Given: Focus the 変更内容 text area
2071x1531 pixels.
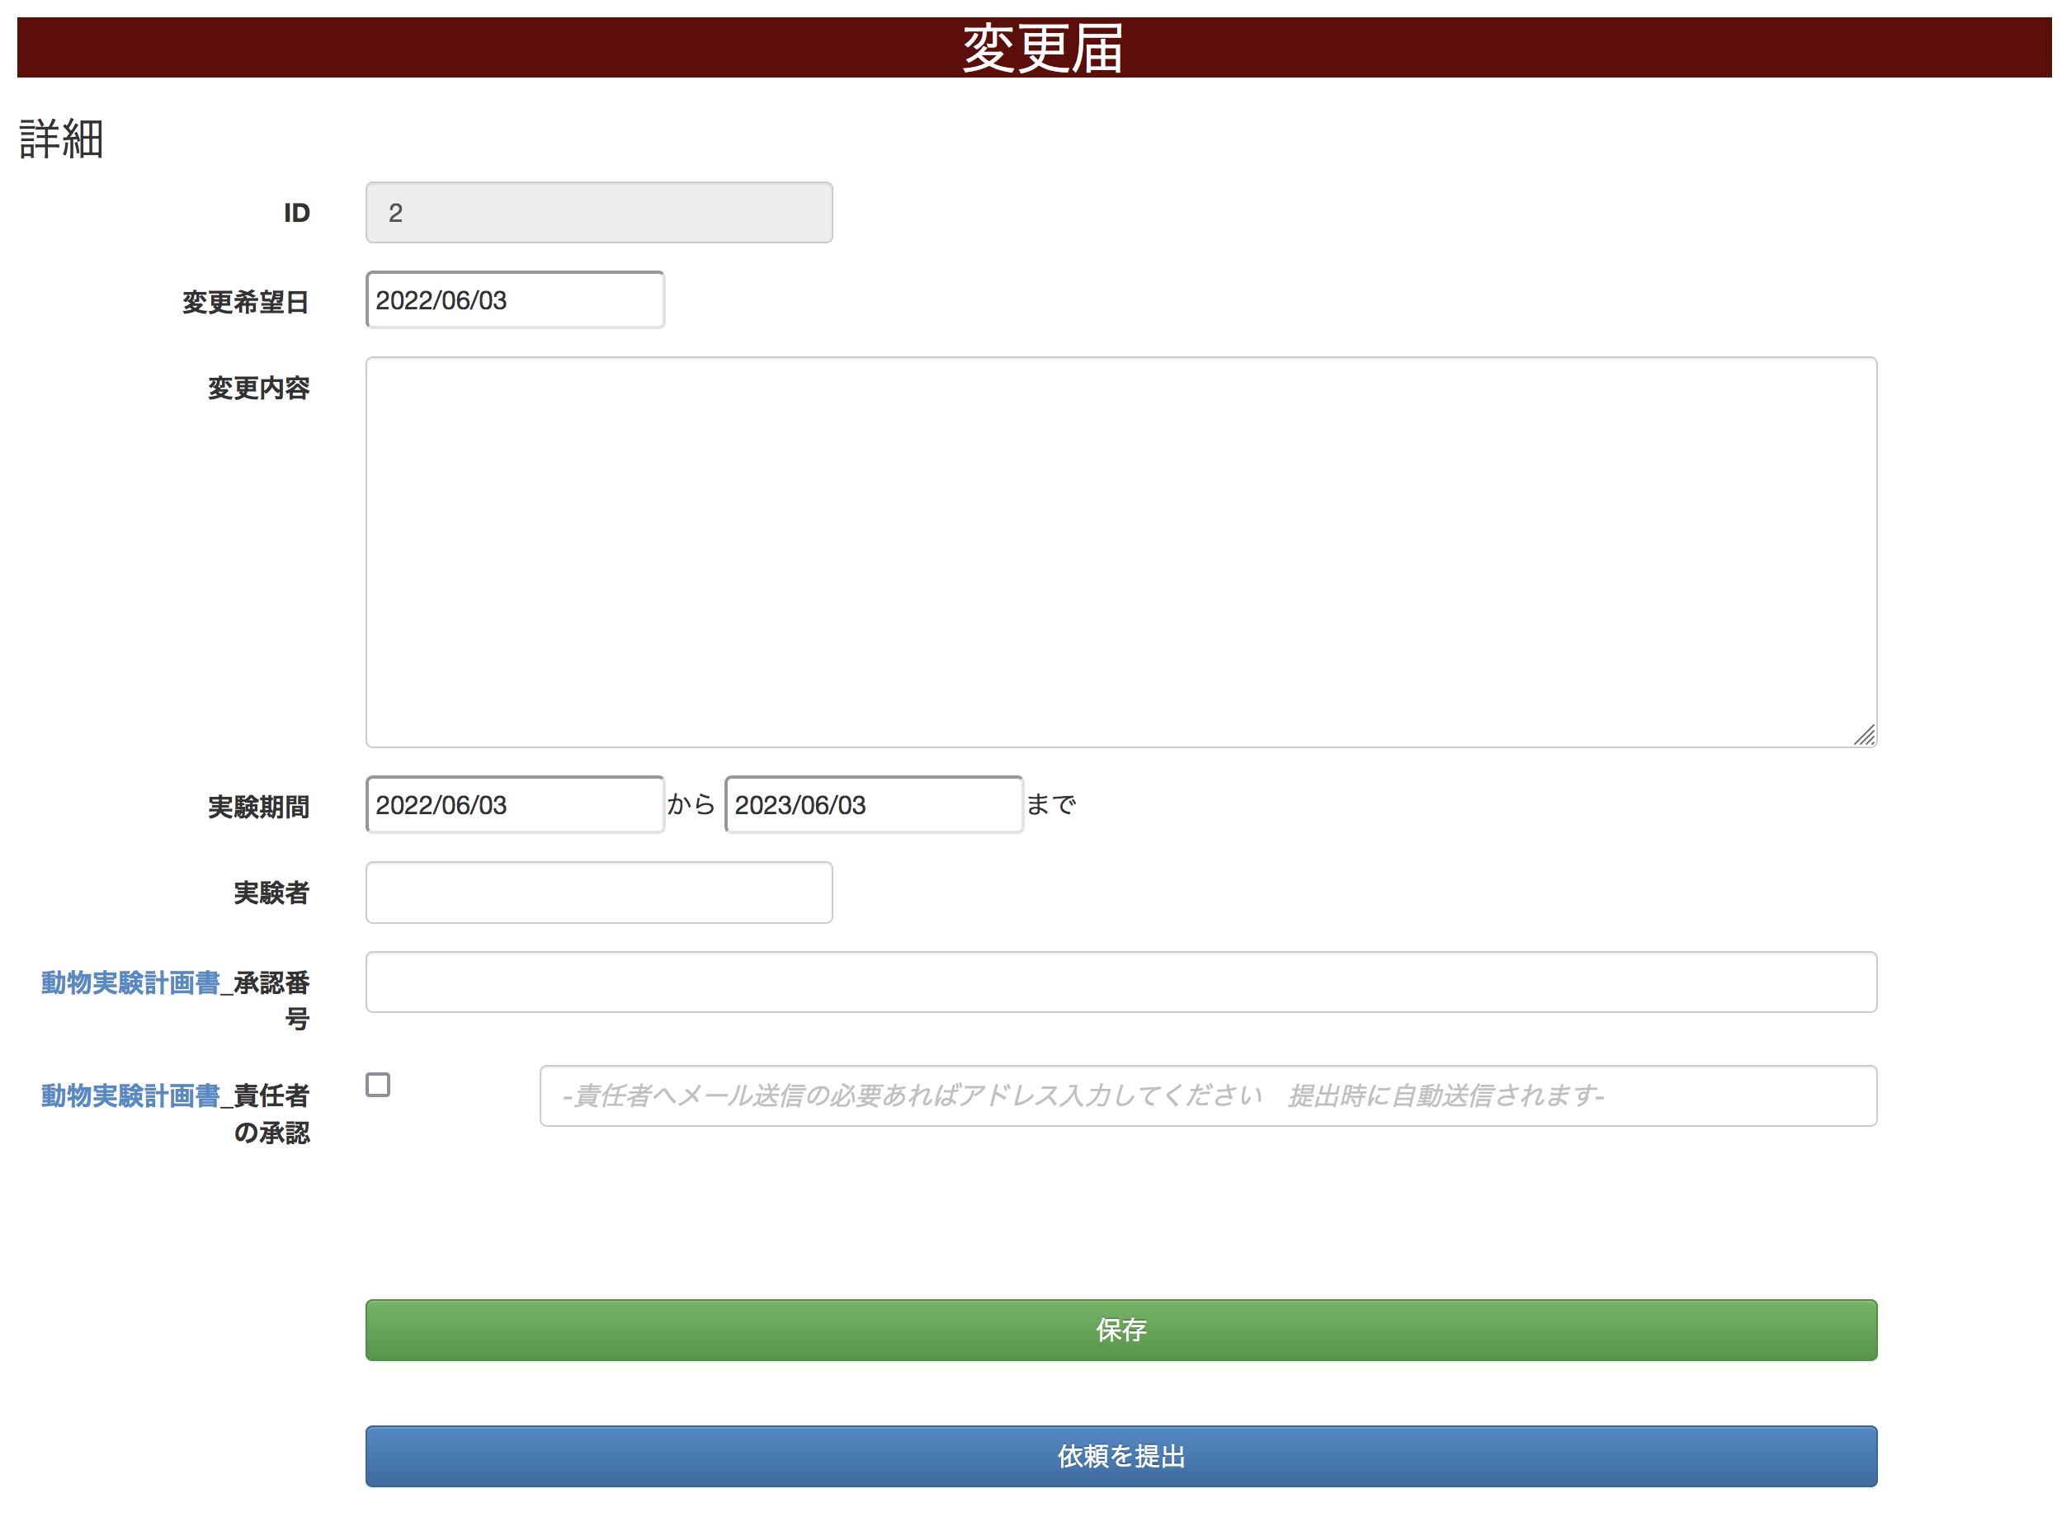Looking at the screenshot, I should tap(1120, 551).
